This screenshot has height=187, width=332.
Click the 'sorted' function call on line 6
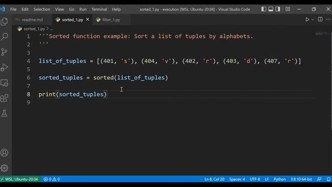pos(104,77)
